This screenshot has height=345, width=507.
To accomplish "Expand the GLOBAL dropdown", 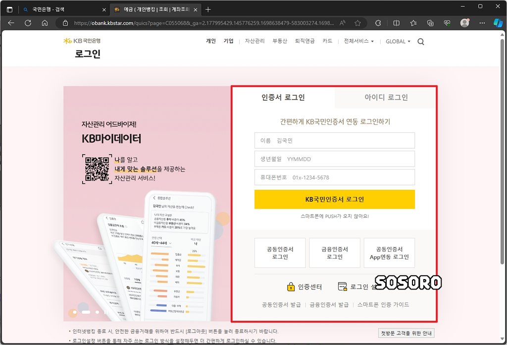I will [x=398, y=42].
